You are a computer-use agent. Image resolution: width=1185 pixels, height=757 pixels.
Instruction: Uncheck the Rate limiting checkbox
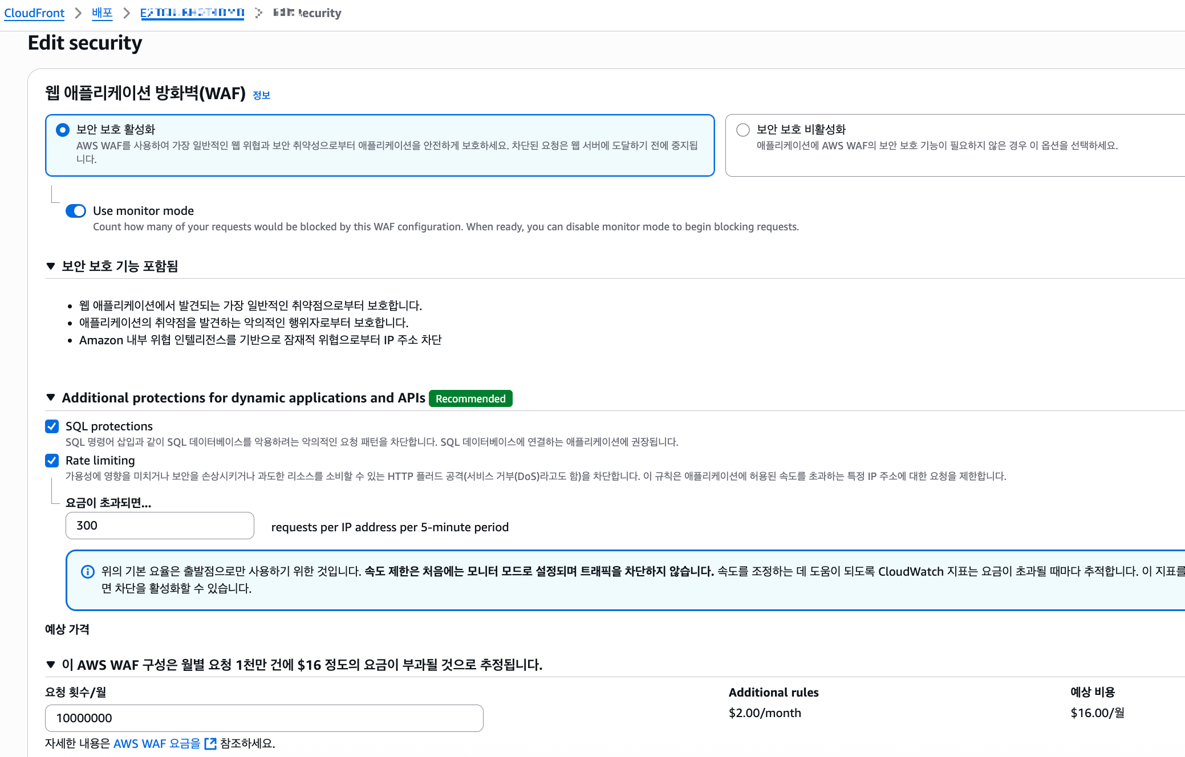52,461
